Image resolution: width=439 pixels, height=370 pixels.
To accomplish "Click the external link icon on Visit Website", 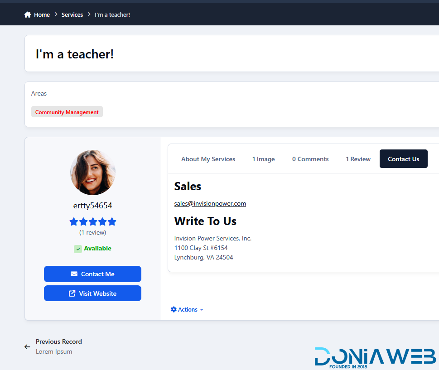I will [72, 293].
